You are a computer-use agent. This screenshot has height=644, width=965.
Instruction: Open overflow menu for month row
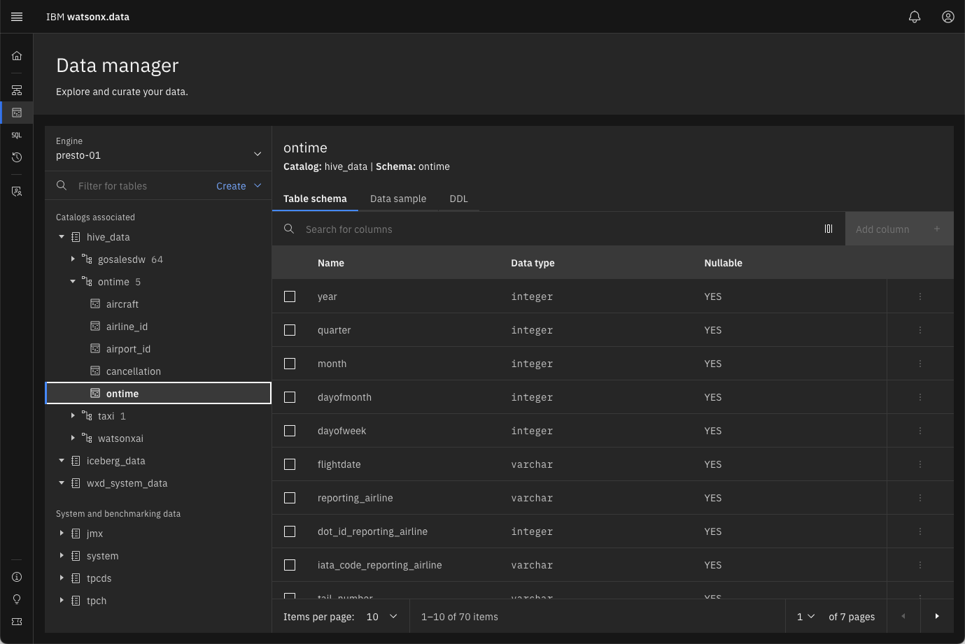(x=920, y=364)
